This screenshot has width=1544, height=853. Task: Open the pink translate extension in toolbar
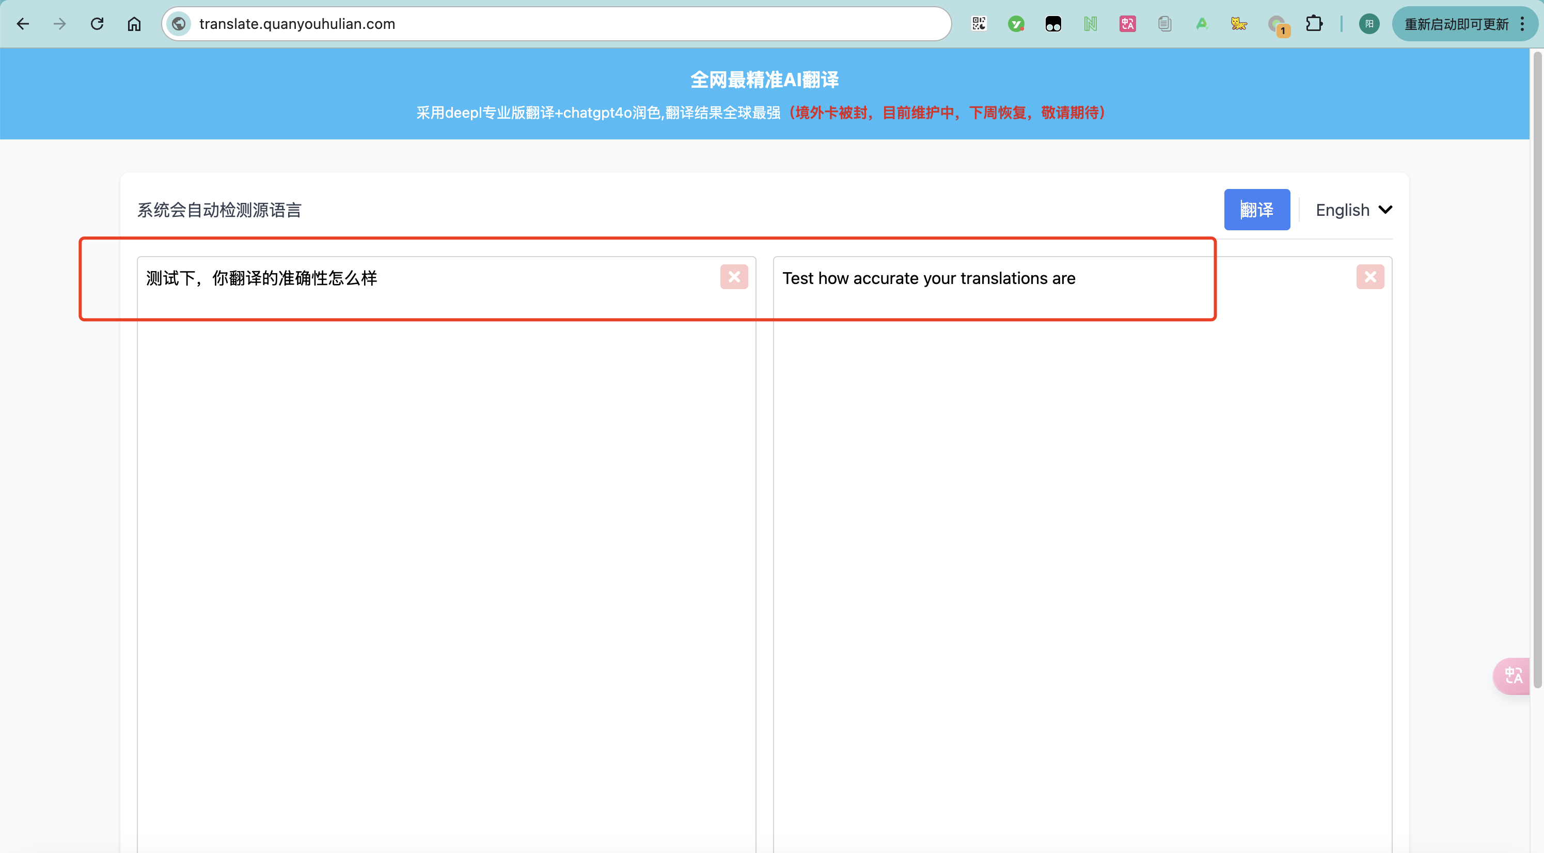1127,24
